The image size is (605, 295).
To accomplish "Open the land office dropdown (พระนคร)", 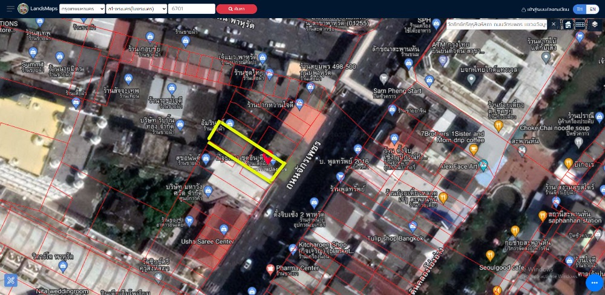I will (137, 8).
